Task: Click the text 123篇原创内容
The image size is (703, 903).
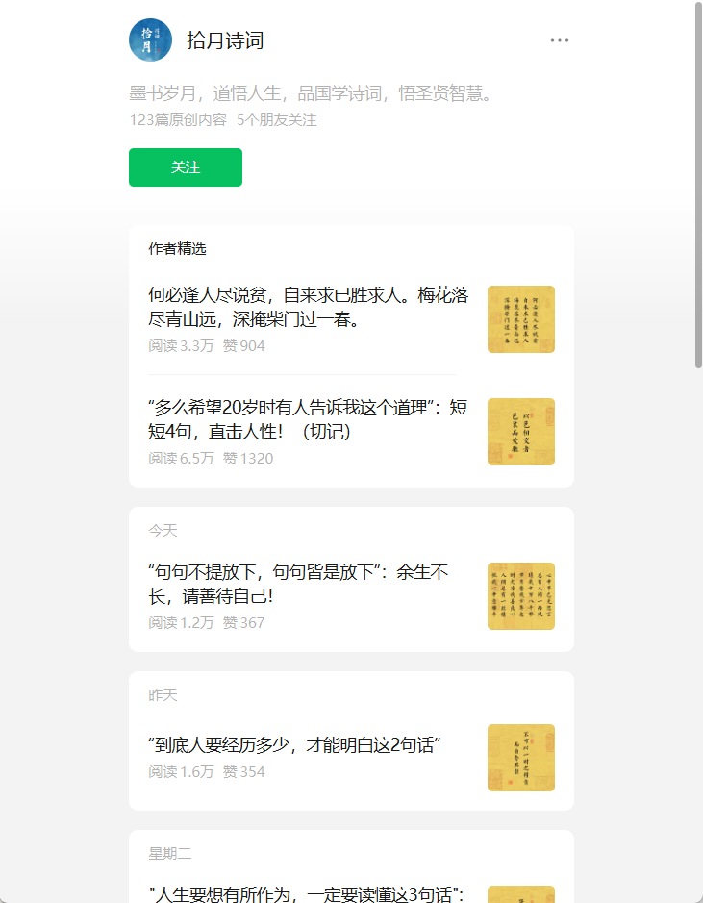Action: click(x=178, y=120)
